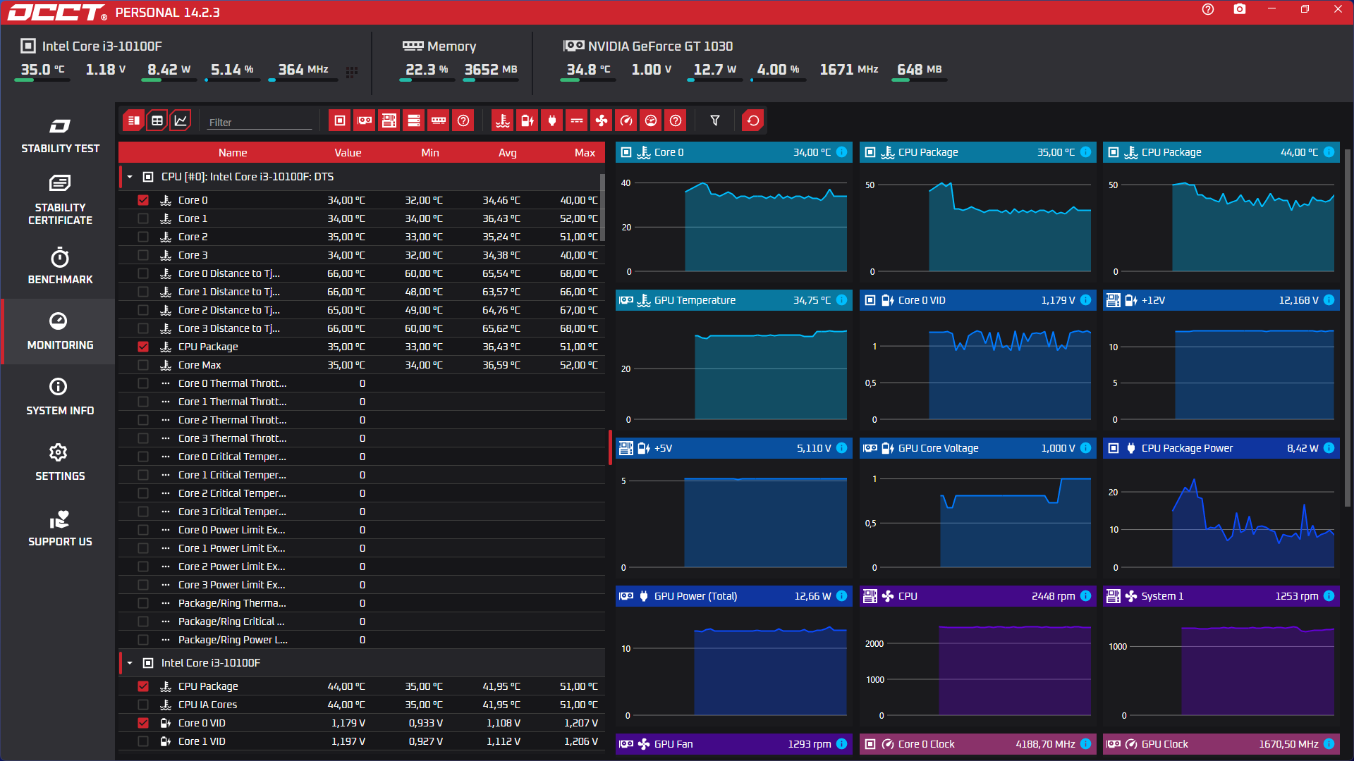Screen dimensions: 1354x761
Task: Select the GPU Fan graph header
Action: click(733, 744)
